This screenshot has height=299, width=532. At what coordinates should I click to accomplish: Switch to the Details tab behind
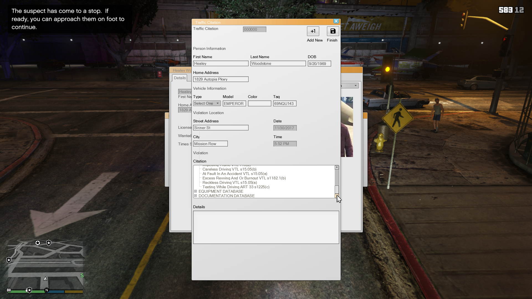pyautogui.click(x=180, y=78)
